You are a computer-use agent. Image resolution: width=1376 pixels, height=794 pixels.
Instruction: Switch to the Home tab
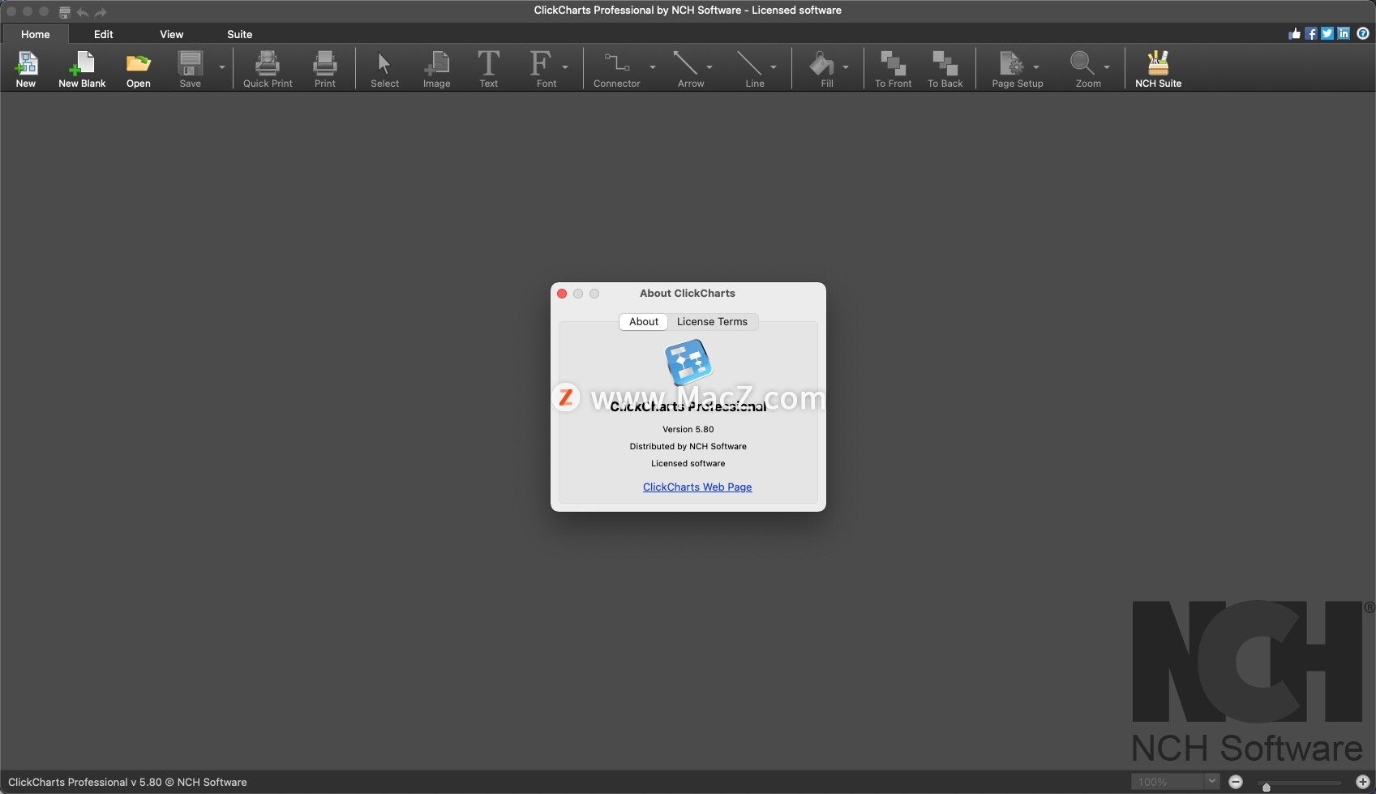36,34
